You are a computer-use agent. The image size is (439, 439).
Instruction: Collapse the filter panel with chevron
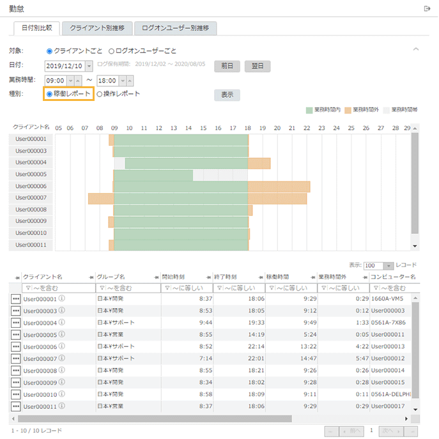(x=416, y=49)
